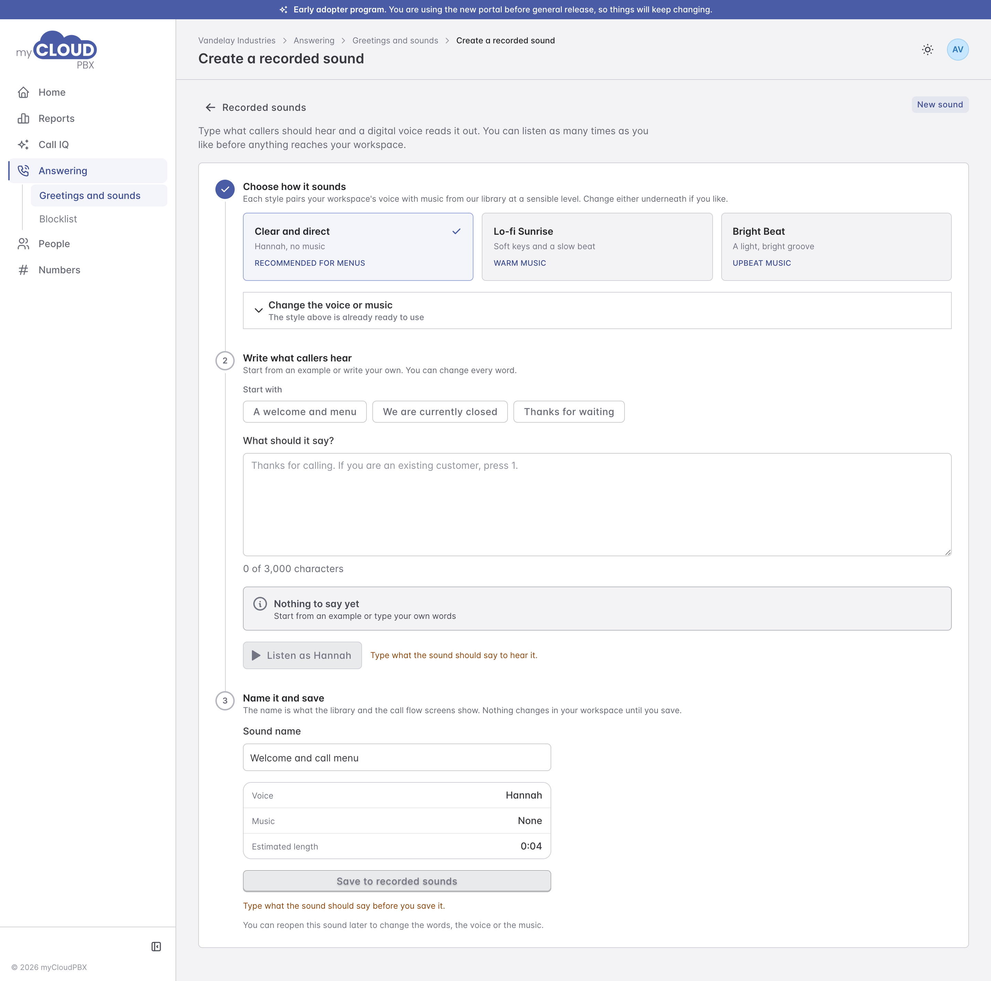Screen dimensions: 991x981
Task: Start with A welcome and menu
Action: tap(305, 412)
